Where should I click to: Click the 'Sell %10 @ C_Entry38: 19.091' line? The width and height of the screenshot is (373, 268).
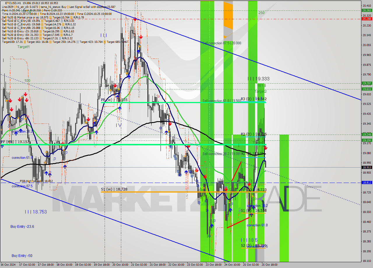pyautogui.click(x=38, y=21)
